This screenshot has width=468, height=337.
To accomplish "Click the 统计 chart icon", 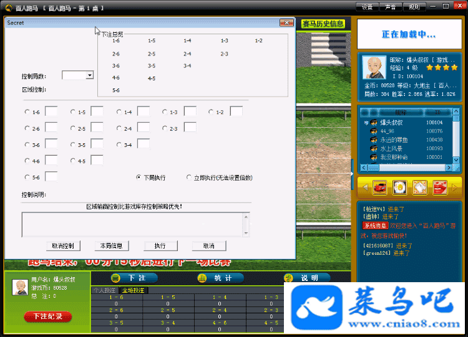I will 202,278.
